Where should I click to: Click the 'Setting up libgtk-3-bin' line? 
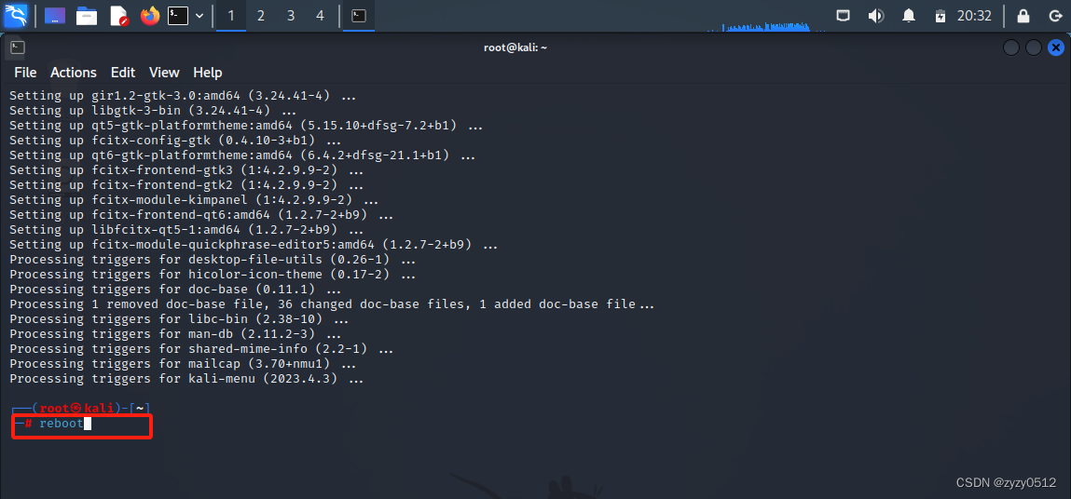tap(153, 111)
